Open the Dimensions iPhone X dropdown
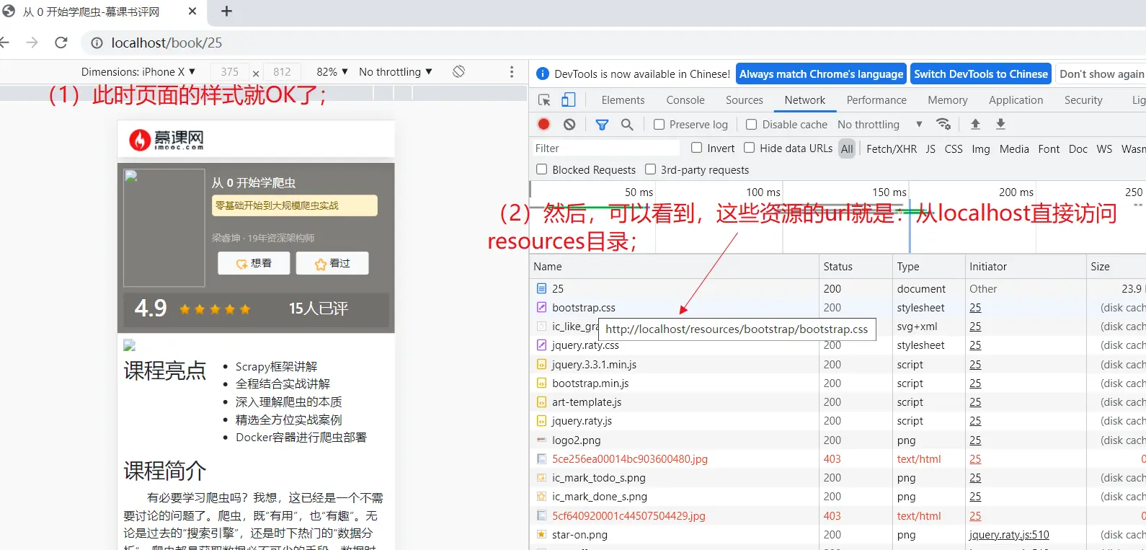 tap(138, 72)
